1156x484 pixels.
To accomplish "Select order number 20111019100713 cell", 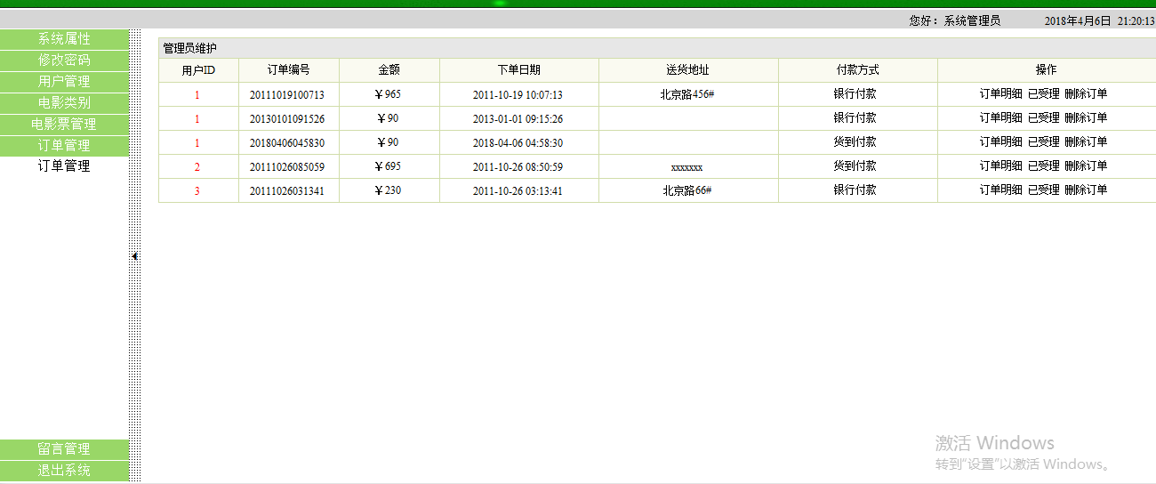I will click(x=287, y=94).
